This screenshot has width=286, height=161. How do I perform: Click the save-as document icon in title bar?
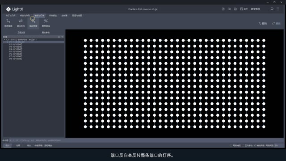pyautogui.click(x=236, y=9)
